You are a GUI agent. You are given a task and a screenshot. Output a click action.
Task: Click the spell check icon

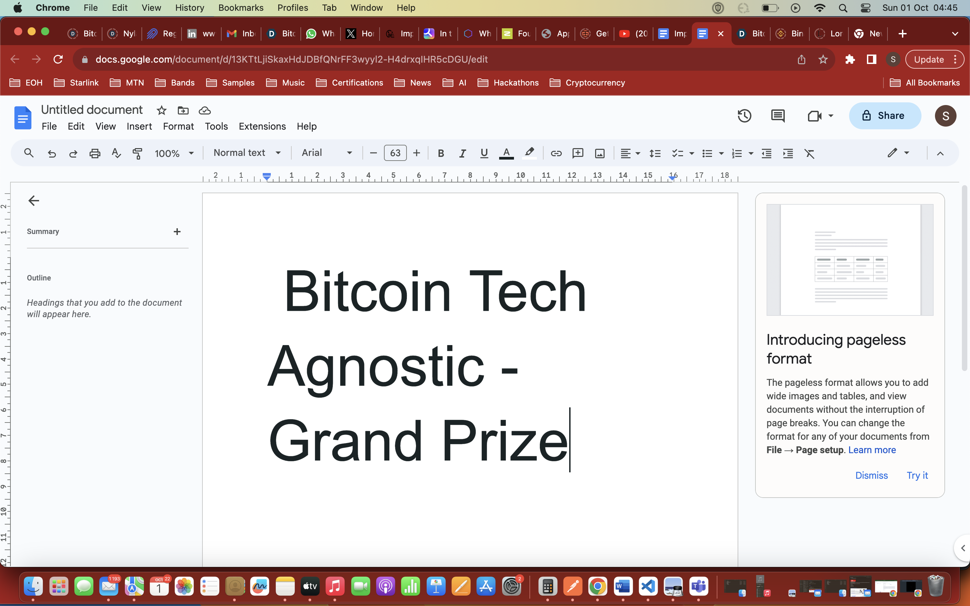[116, 153]
